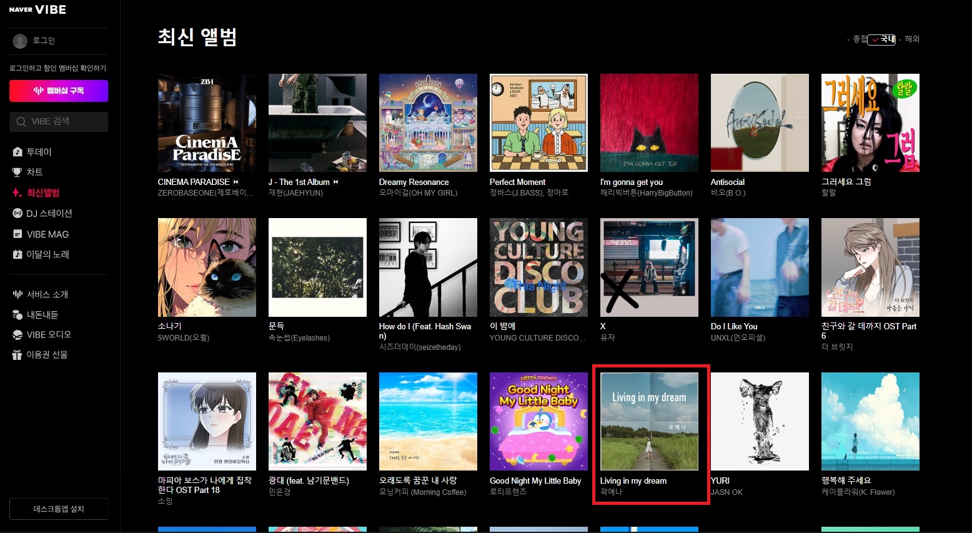Click the NAVER VIBE logo

coord(37,9)
